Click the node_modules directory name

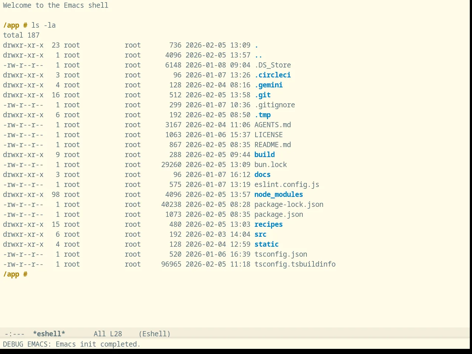point(279,194)
